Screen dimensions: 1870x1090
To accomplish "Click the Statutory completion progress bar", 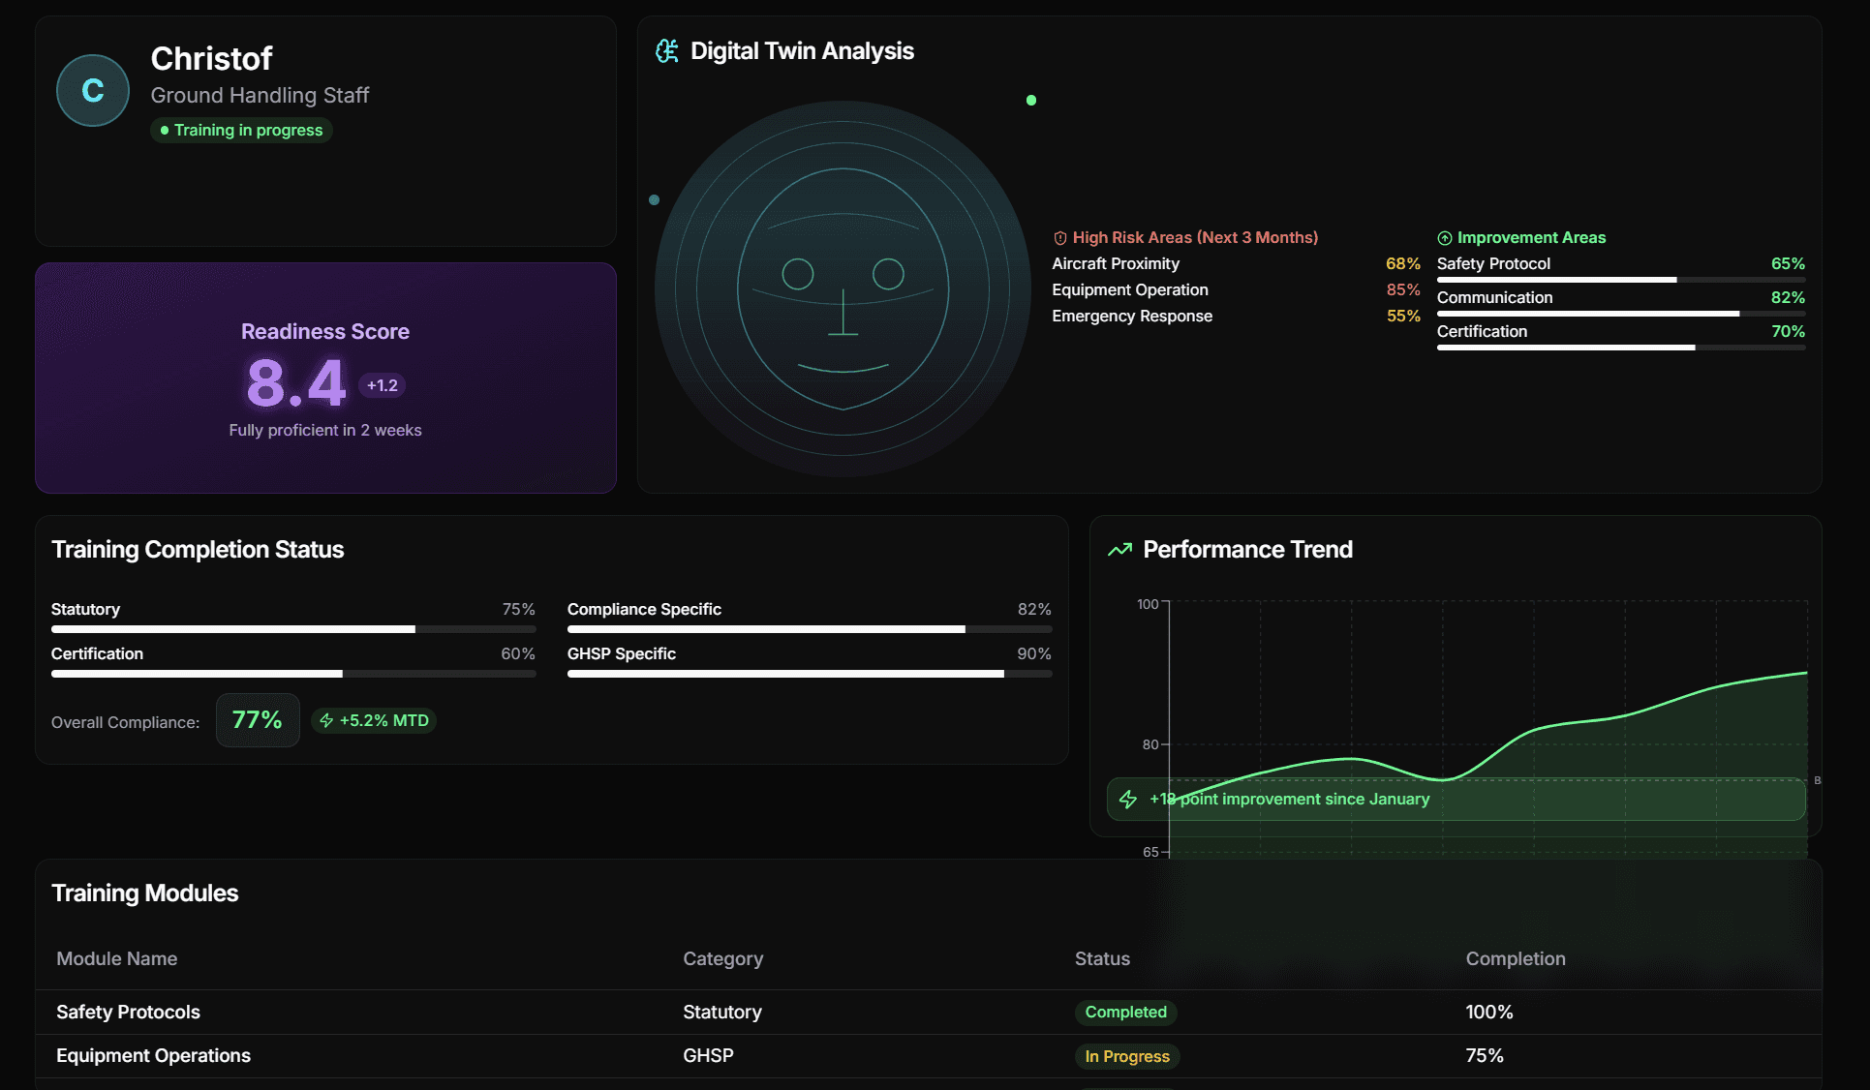I will [x=292, y=629].
